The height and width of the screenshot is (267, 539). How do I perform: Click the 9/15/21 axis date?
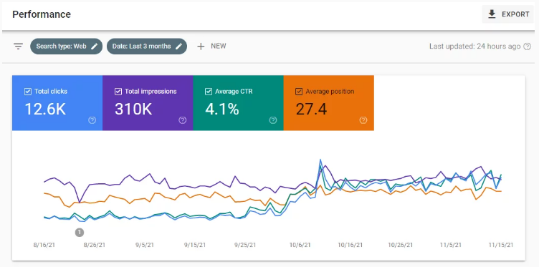(195, 245)
